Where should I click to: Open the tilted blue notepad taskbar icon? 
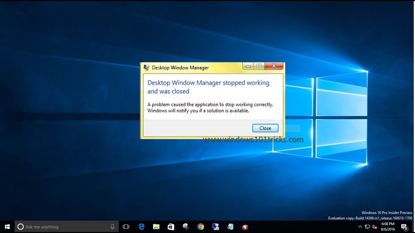[230, 227]
